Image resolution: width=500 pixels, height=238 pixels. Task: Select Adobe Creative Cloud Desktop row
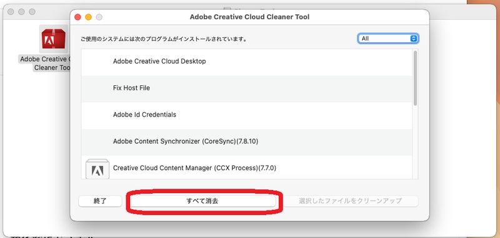(x=246, y=62)
